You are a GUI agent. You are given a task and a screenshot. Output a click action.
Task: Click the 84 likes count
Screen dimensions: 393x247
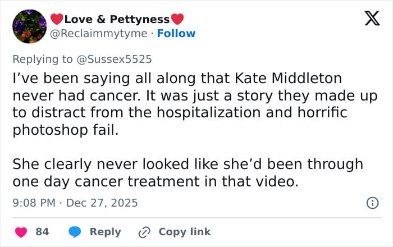coord(42,232)
